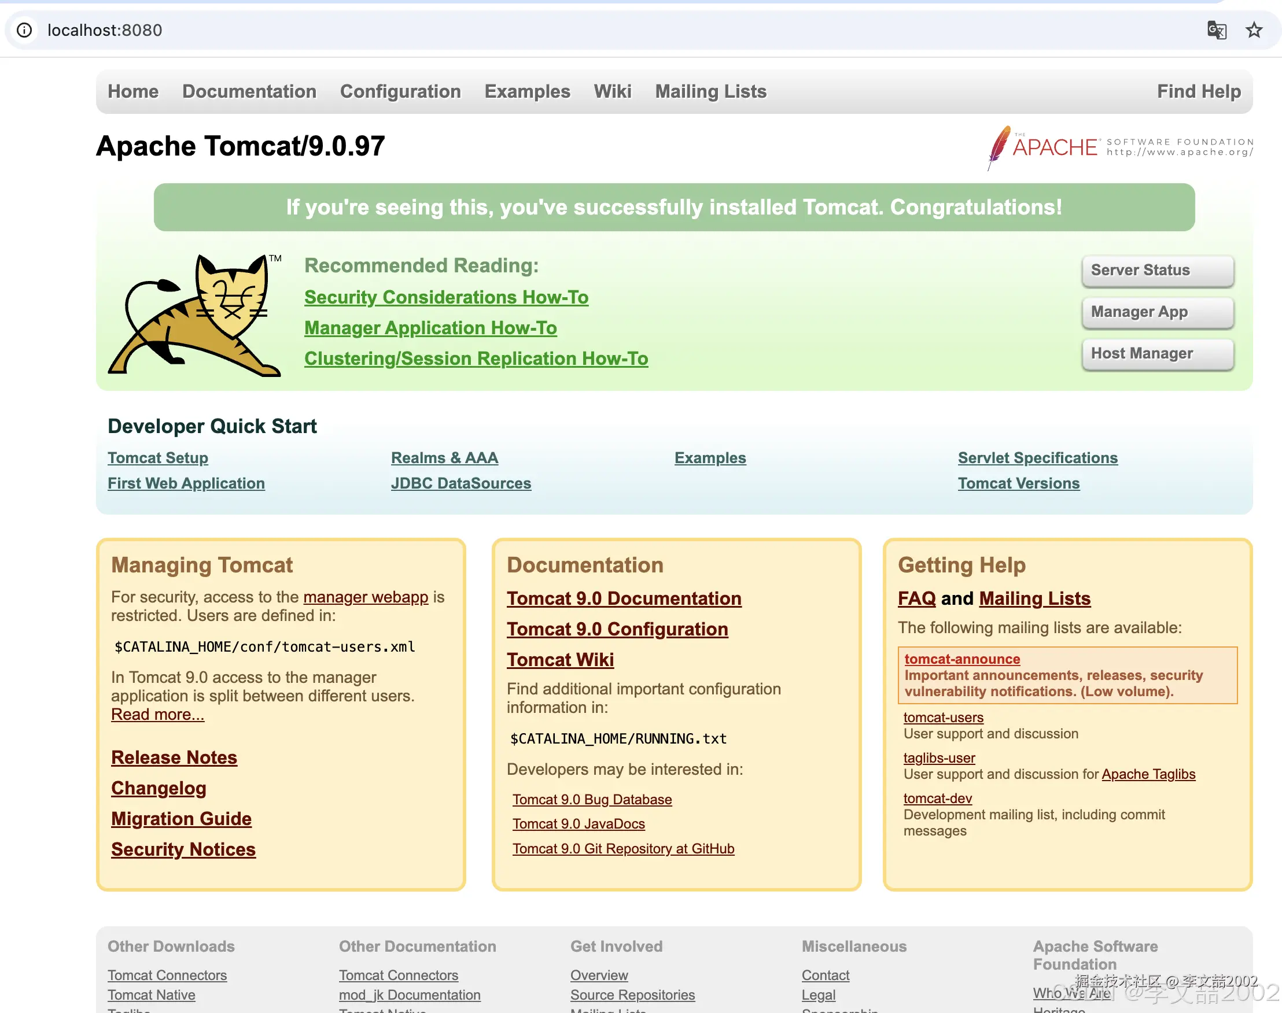Go to Find Help in navigation bar
The height and width of the screenshot is (1013, 1282).
pos(1198,91)
